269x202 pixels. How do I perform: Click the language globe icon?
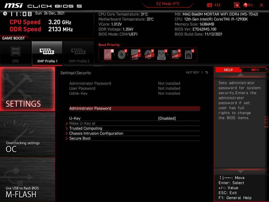[x=246, y=5]
